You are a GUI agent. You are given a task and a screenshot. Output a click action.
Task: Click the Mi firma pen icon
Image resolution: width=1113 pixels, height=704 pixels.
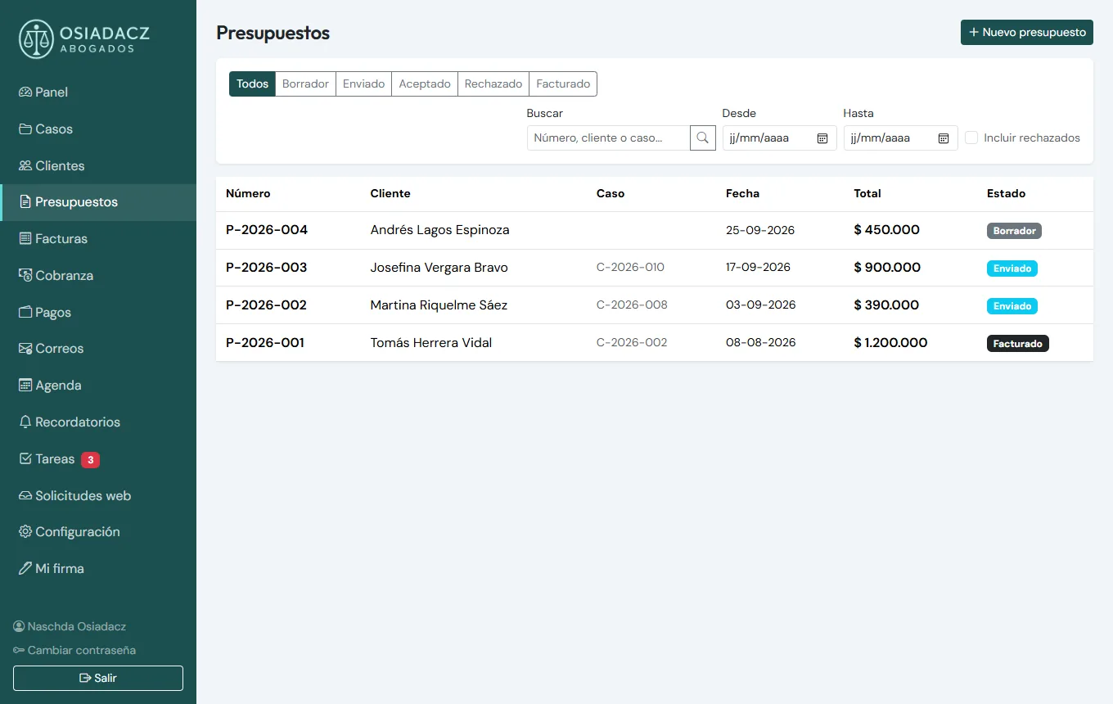tap(25, 569)
